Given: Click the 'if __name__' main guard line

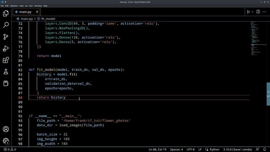Looking at the screenshot, I should tap(55, 116).
